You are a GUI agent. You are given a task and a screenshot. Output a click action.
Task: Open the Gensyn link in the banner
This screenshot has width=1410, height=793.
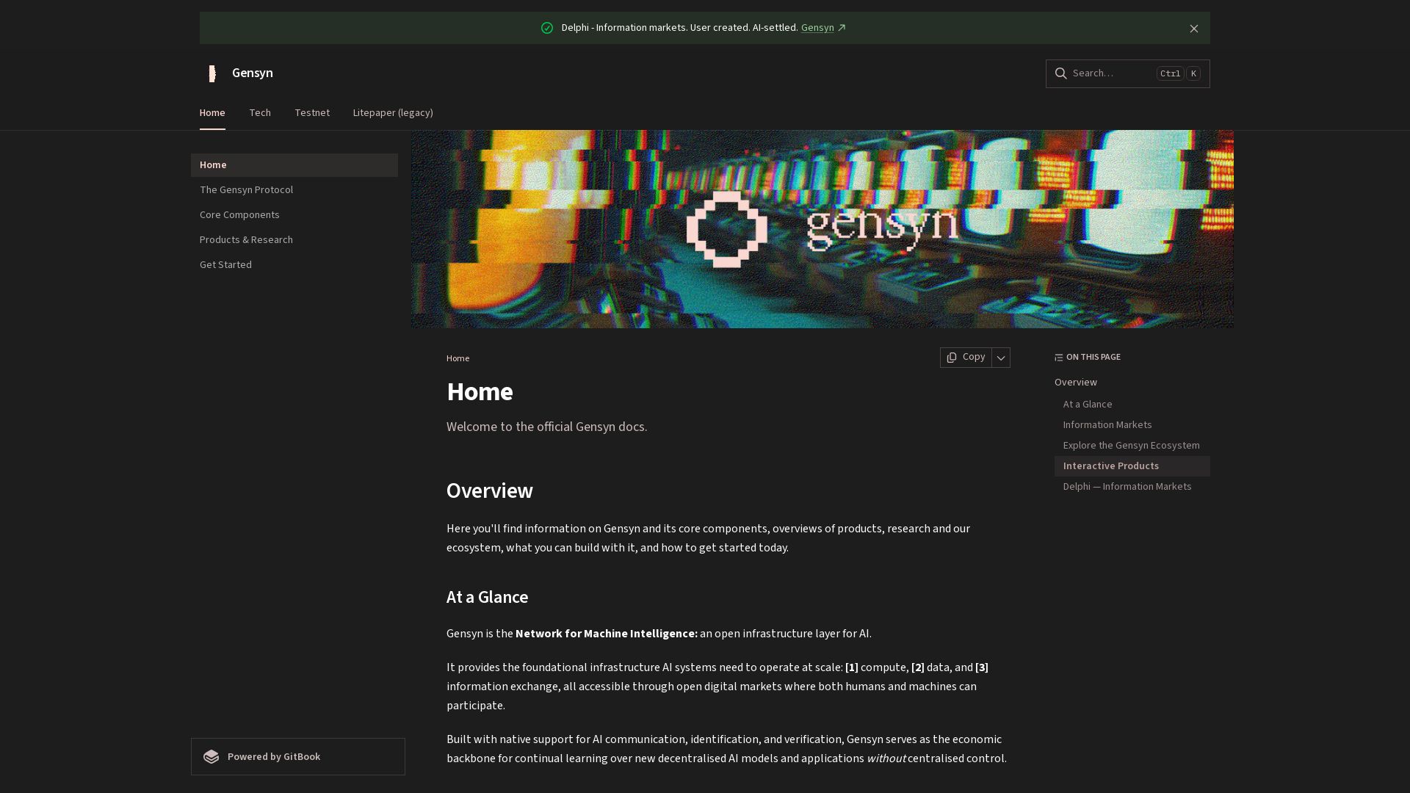(x=817, y=28)
